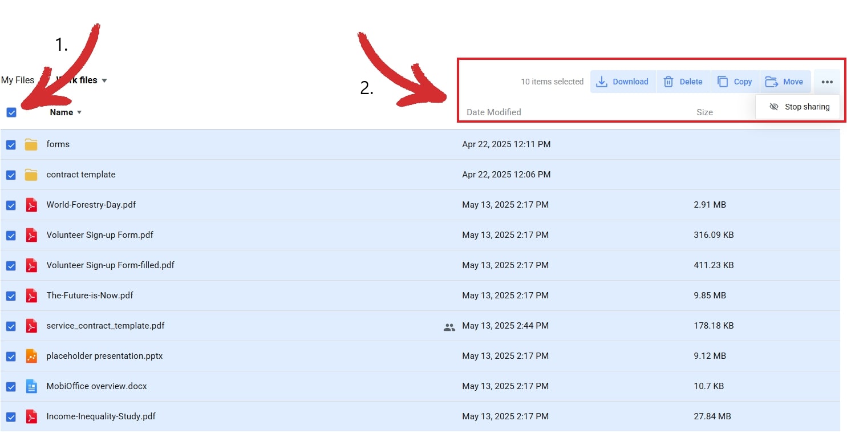Image resolution: width=847 pixels, height=433 pixels.
Task: Navigate to My Files
Action: pos(18,80)
